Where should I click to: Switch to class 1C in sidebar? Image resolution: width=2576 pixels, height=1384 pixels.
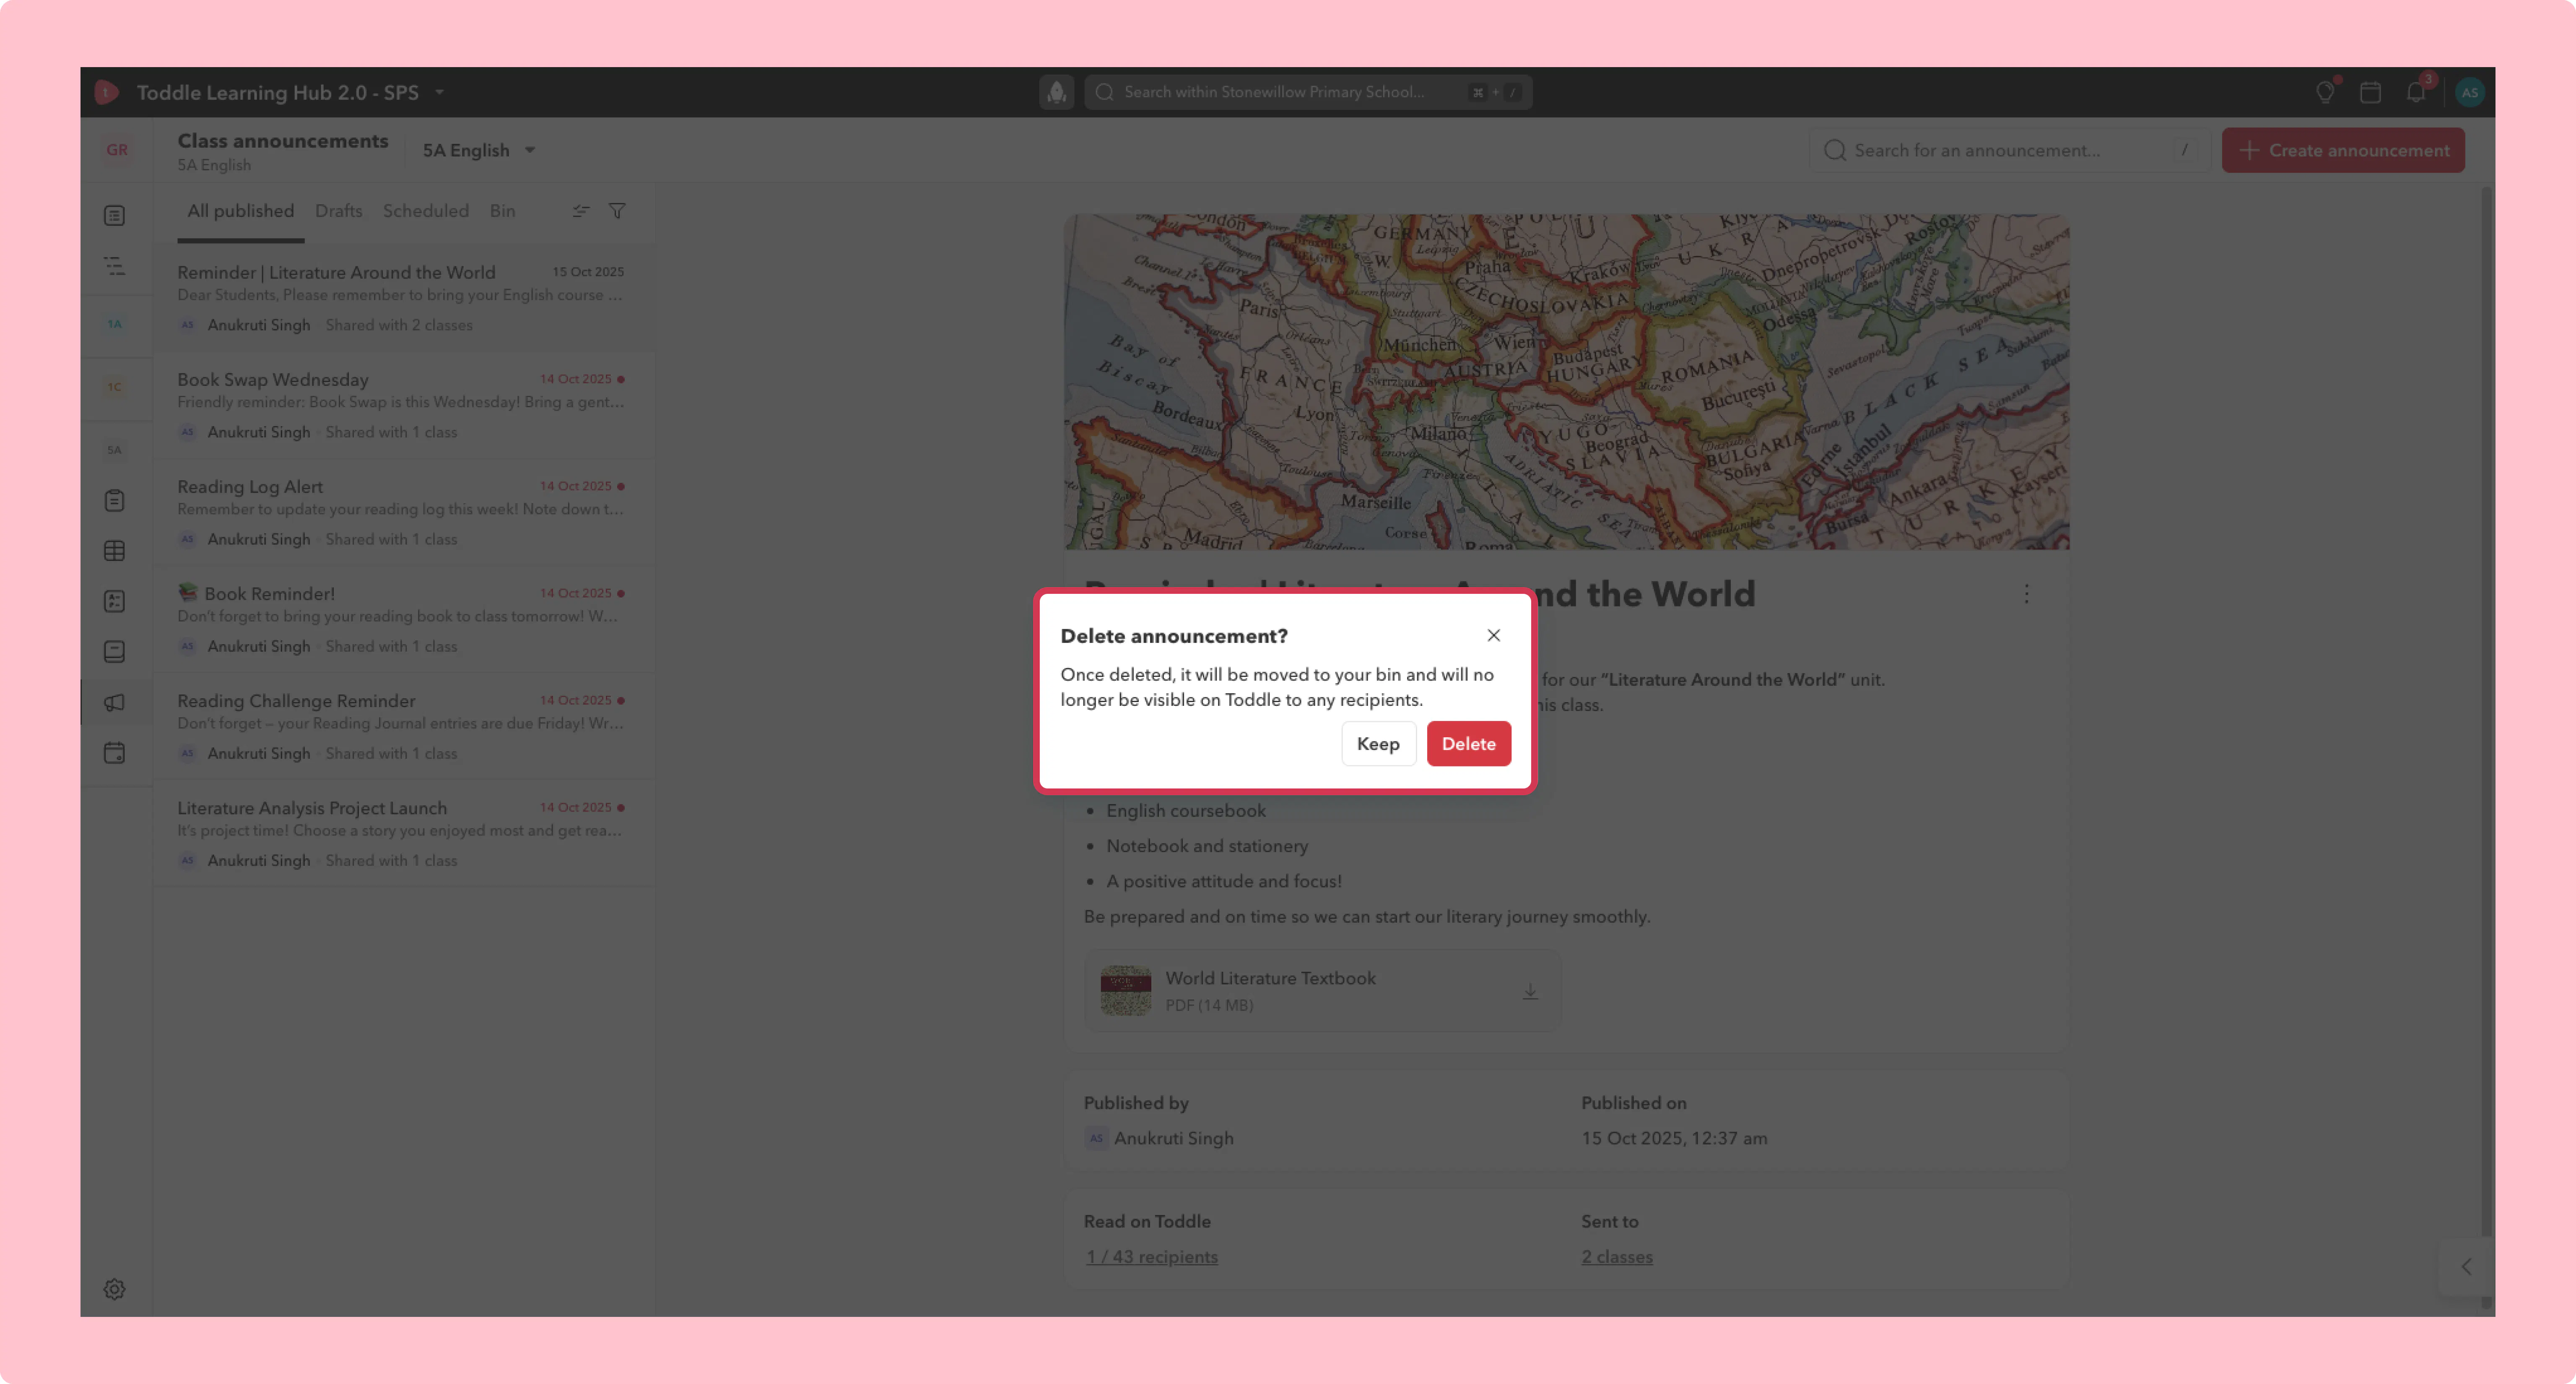(x=115, y=387)
